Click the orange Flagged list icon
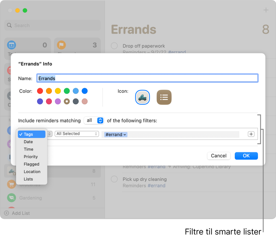This screenshot has height=238, width=276. (61, 45)
